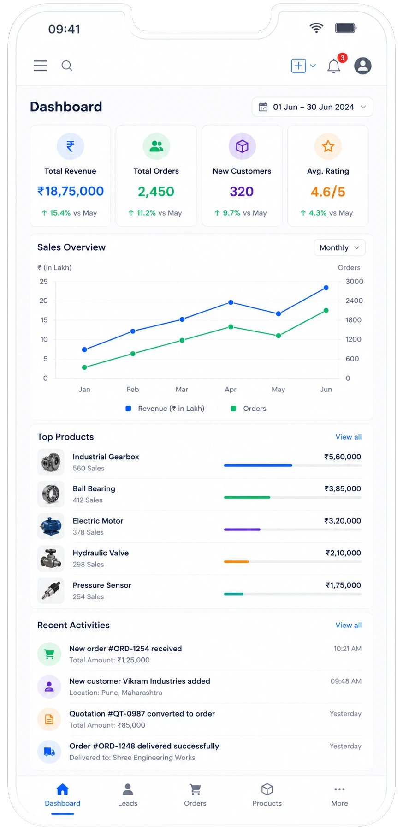403x831 pixels.
Task: Tap the rupee icon on Total Revenue card
Action: [70, 146]
